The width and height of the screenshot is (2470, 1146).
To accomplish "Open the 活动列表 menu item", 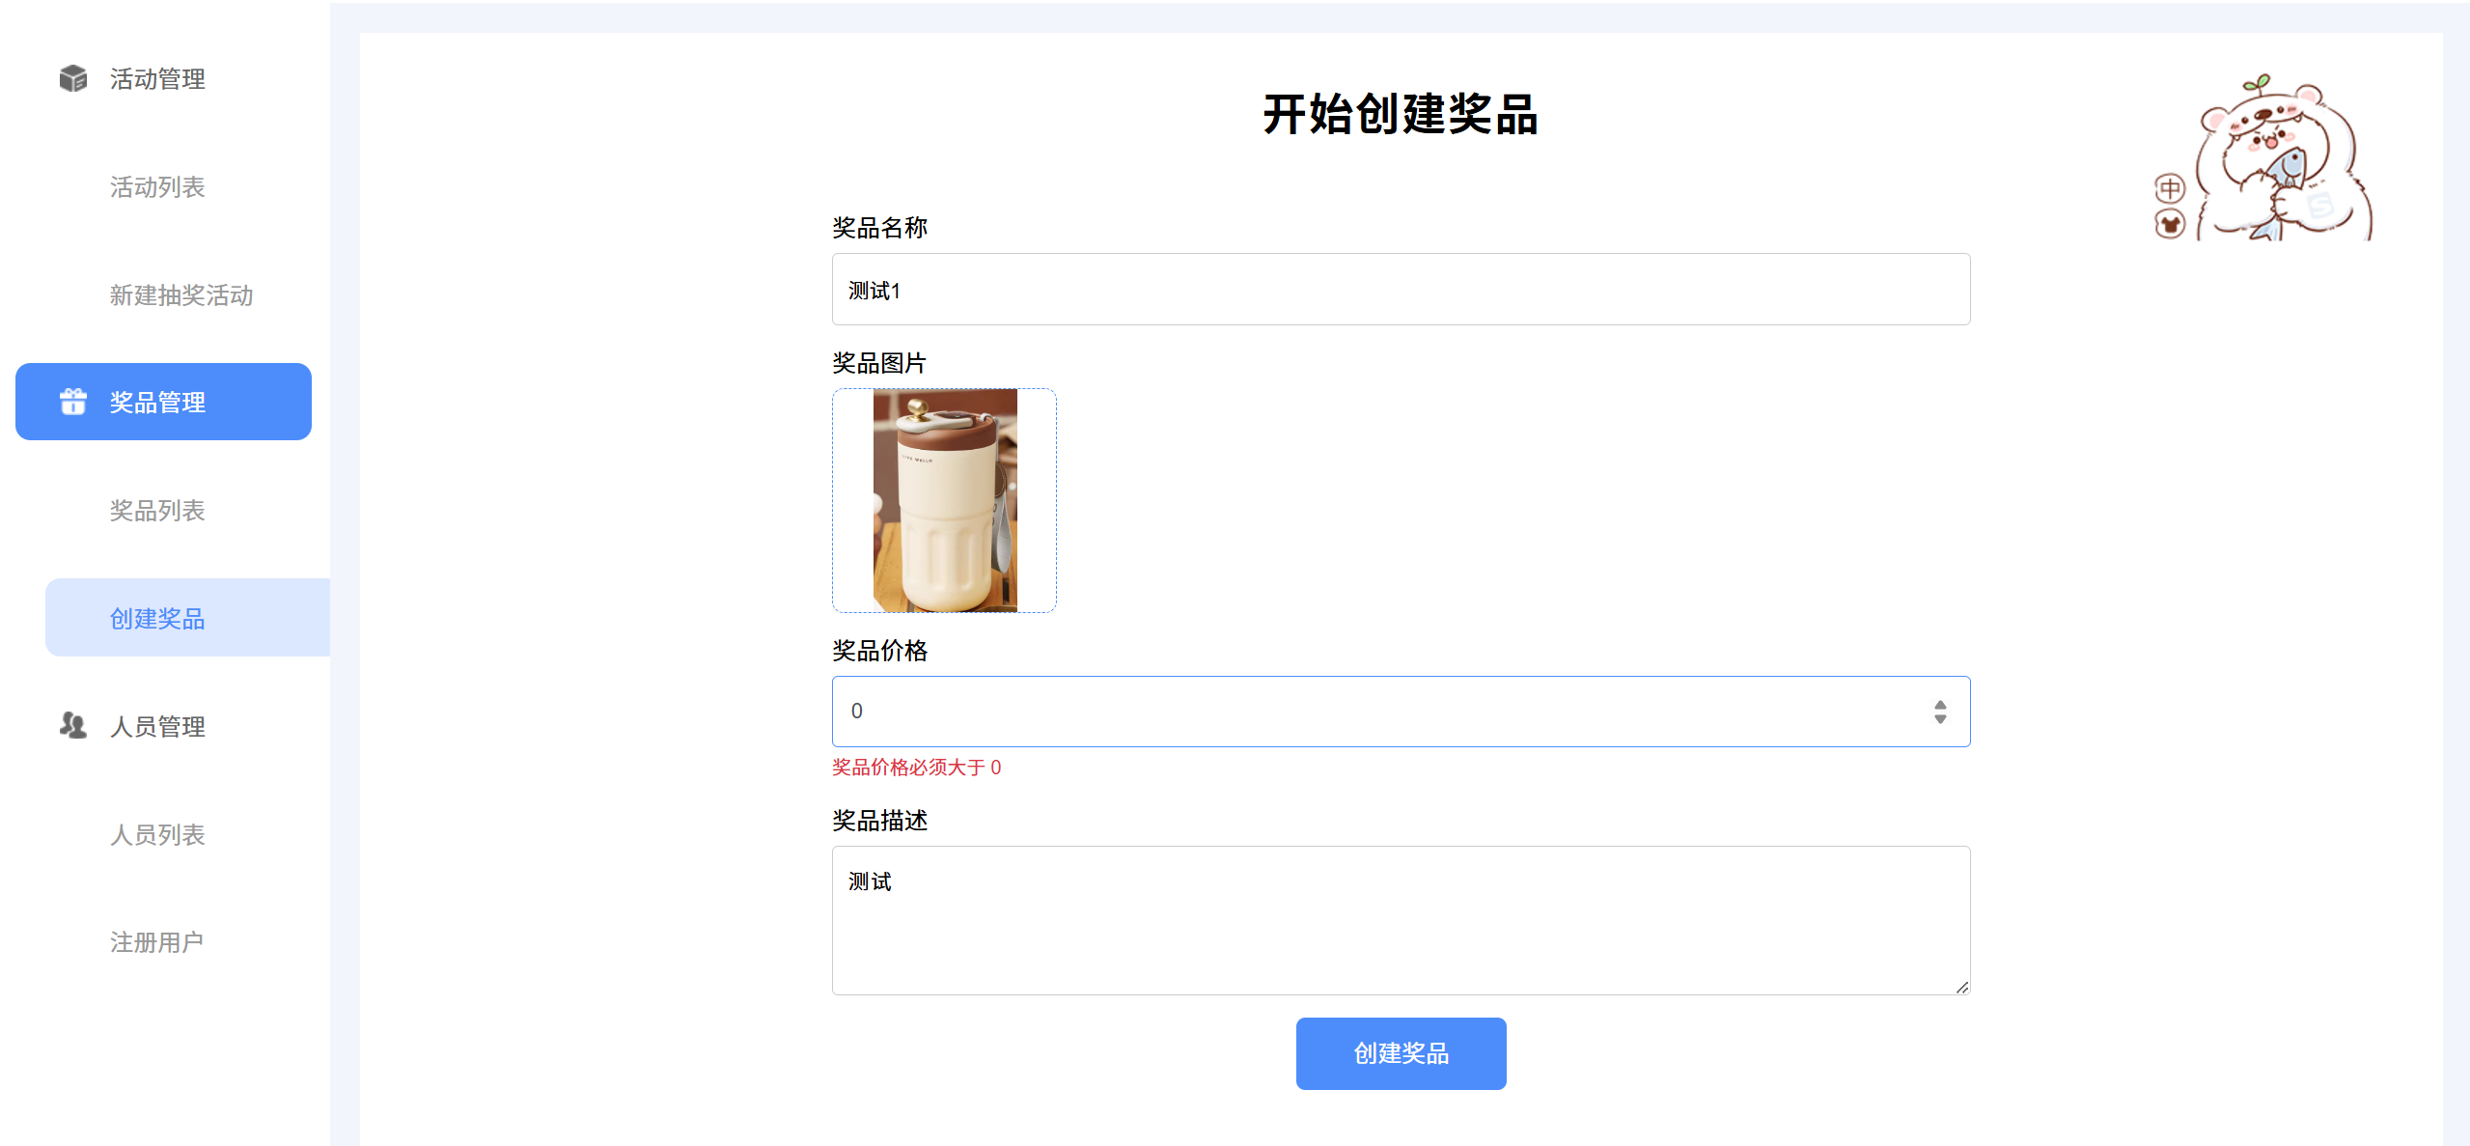I will click(157, 187).
